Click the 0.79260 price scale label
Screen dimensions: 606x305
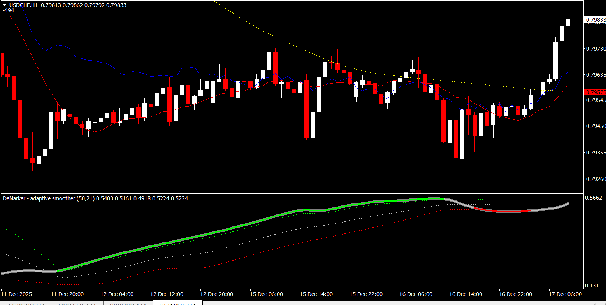[595, 179]
